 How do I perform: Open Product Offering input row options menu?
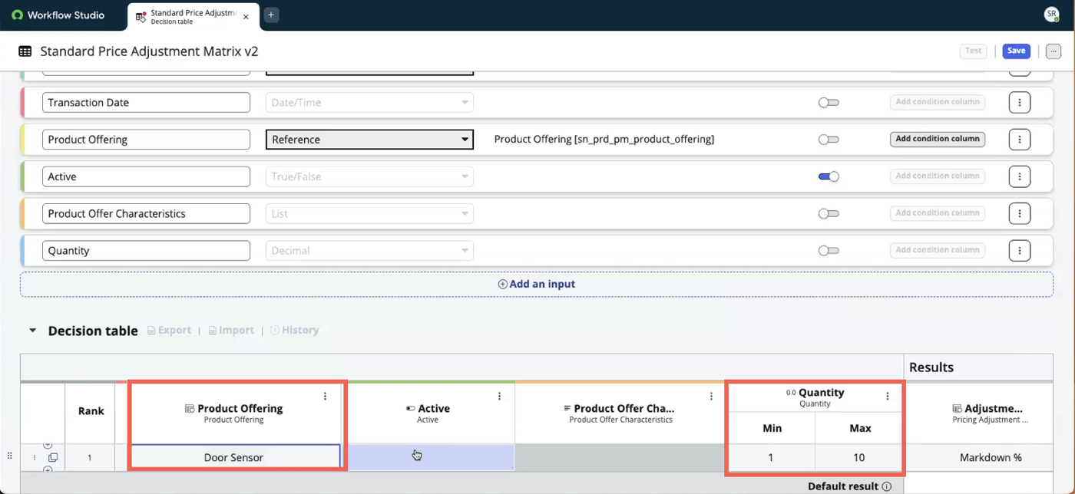pos(1020,139)
